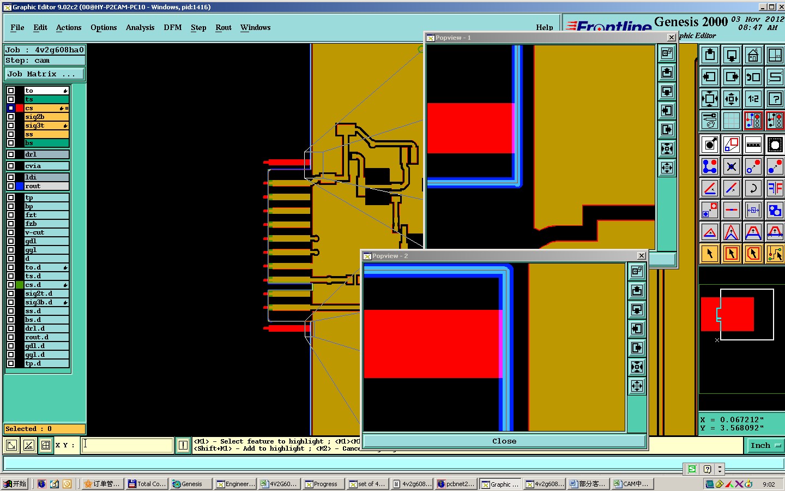Open the Inch units dropdown
The image size is (785, 491).
[765, 446]
